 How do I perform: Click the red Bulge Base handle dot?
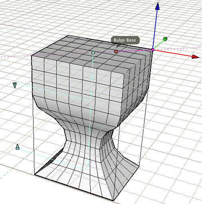(x=116, y=52)
